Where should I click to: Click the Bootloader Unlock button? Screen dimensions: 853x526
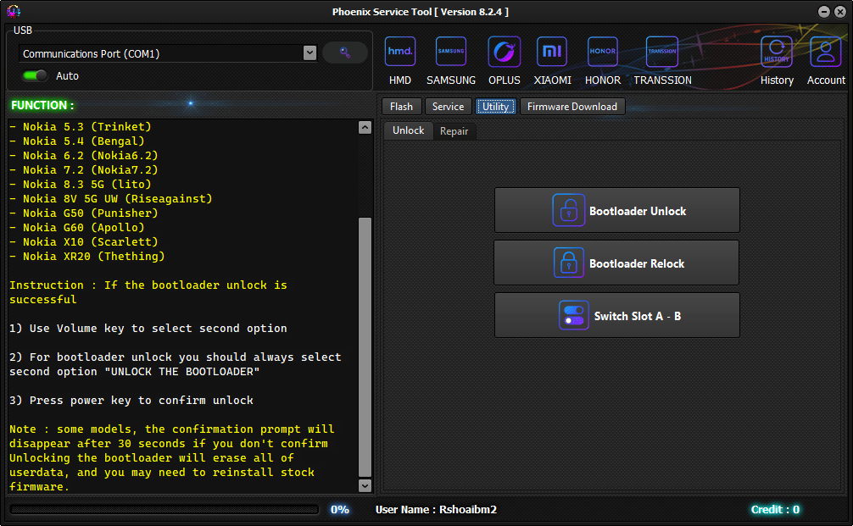pyautogui.click(x=616, y=210)
